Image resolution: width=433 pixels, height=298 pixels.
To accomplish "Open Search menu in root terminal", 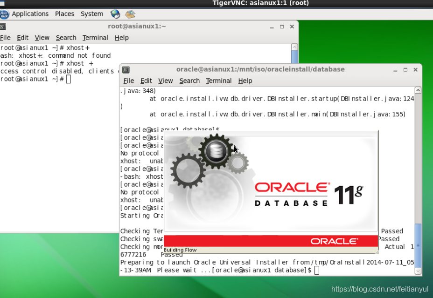I will [66, 38].
